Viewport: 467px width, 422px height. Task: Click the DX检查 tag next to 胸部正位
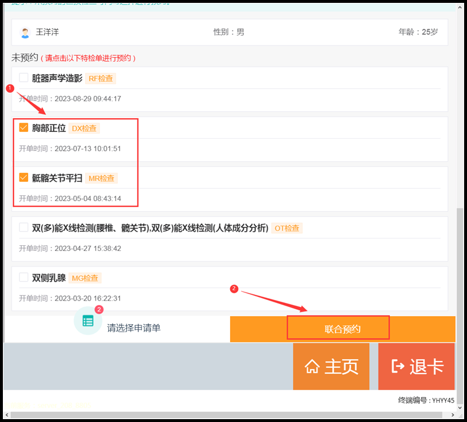point(84,128)
